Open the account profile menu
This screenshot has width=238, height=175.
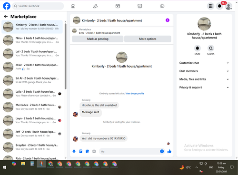coord(228,6)
